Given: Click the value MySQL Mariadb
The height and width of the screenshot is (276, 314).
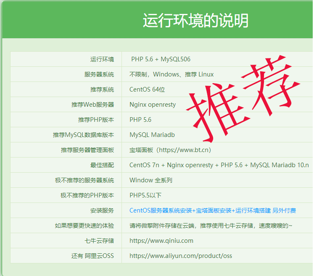Looking at the screenshot, I should (152, 135).
